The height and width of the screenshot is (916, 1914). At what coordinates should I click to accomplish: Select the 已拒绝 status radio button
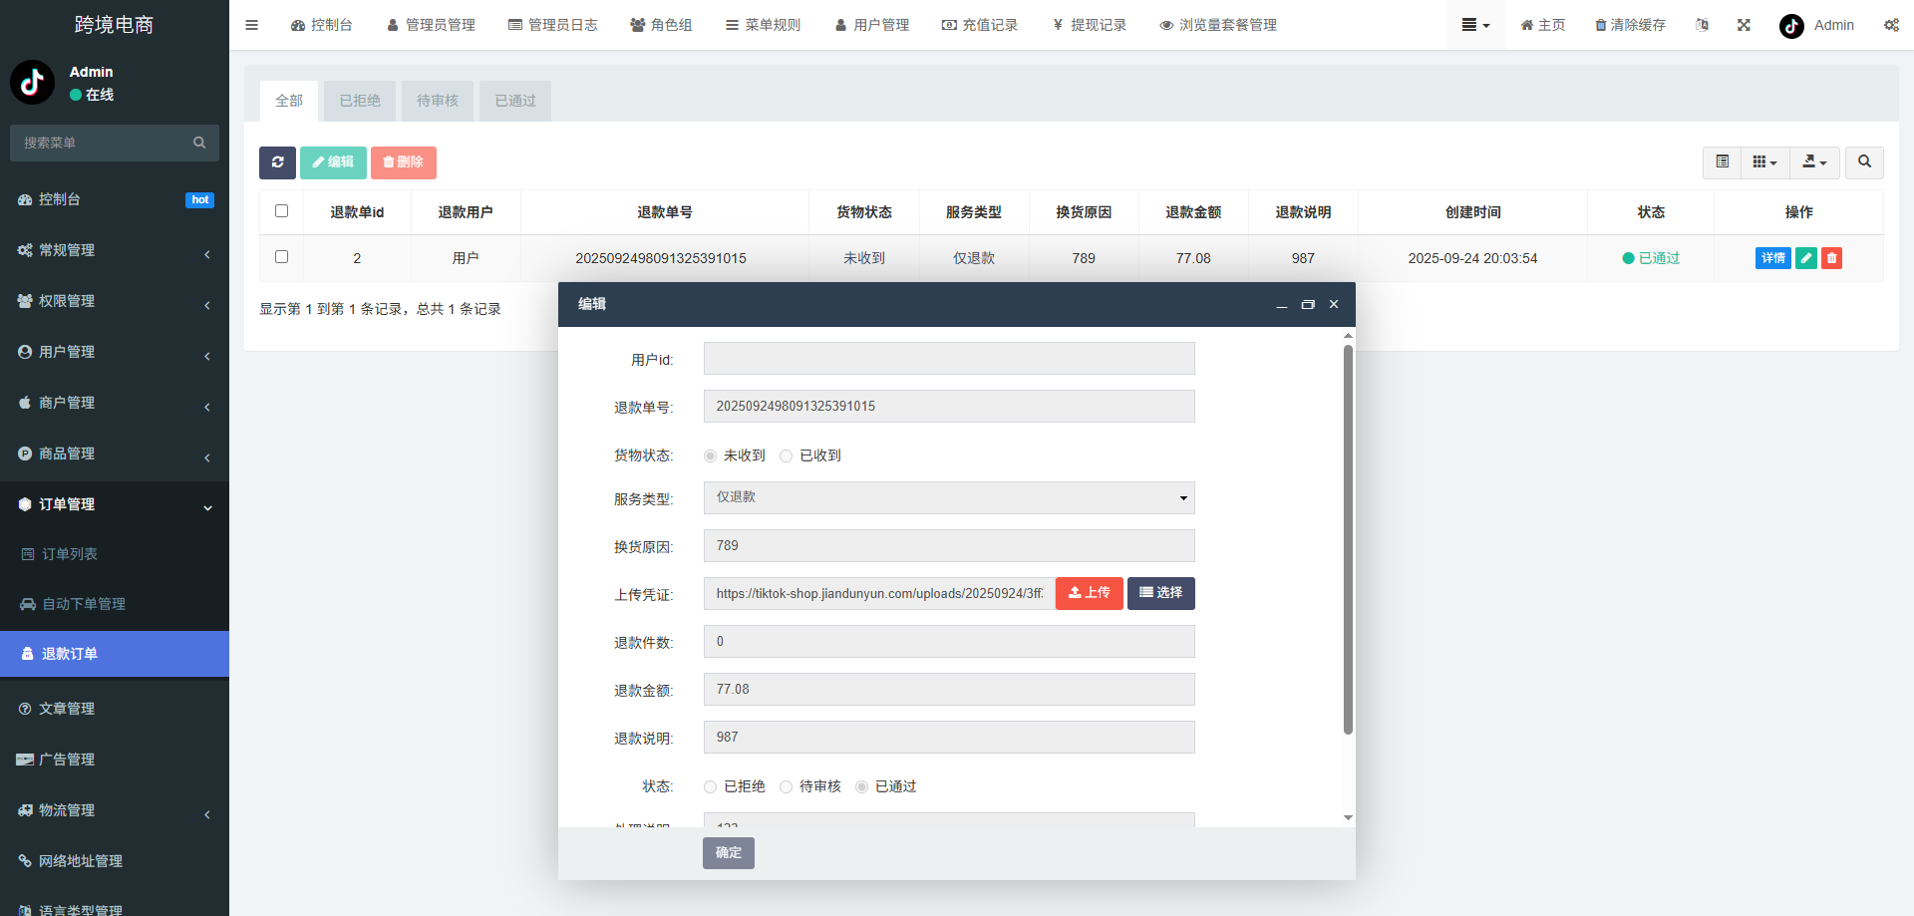pyautogui.click(x=709, y=786)
